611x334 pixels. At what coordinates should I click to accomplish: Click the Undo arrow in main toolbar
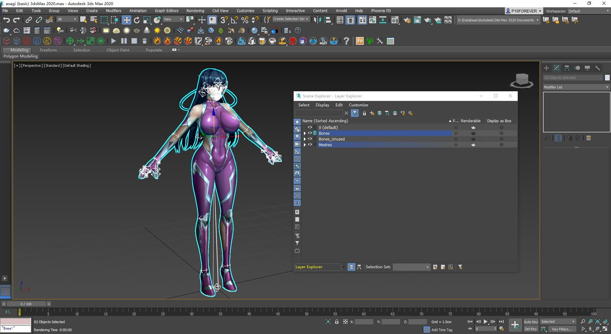click(x=6, y=20)
